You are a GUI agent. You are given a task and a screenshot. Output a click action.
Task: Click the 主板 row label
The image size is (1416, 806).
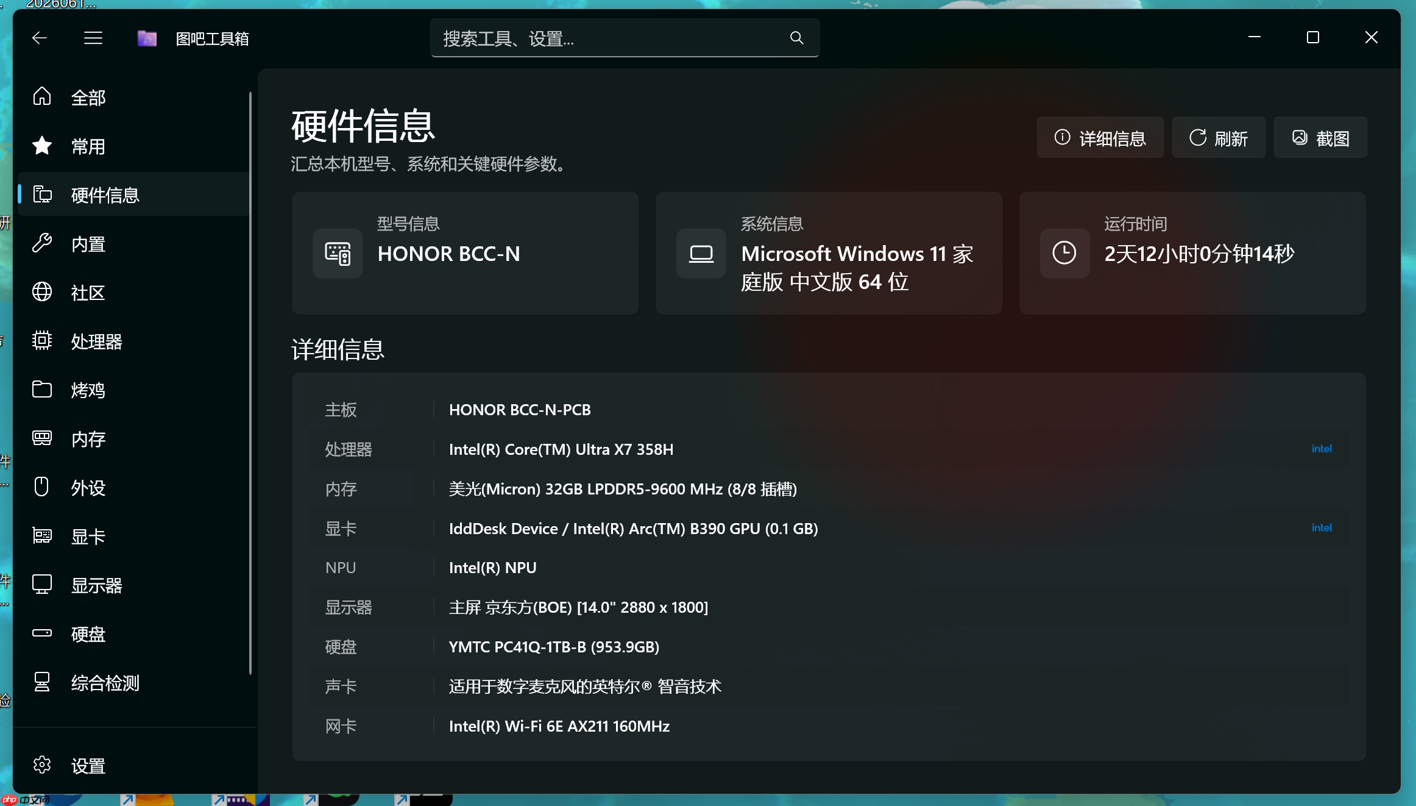click(x=341, y=410)
